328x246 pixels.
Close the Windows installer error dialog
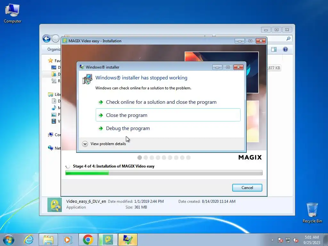[238, 67]
